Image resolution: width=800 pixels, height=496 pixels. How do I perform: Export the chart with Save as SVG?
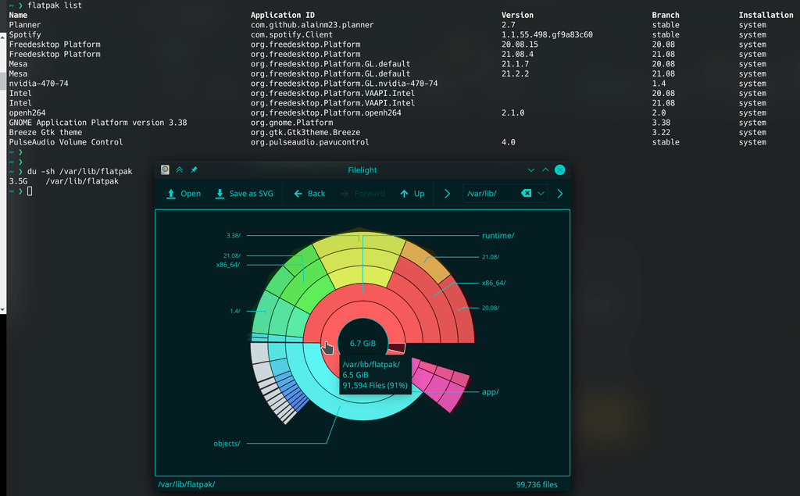(x=245, y=193)
